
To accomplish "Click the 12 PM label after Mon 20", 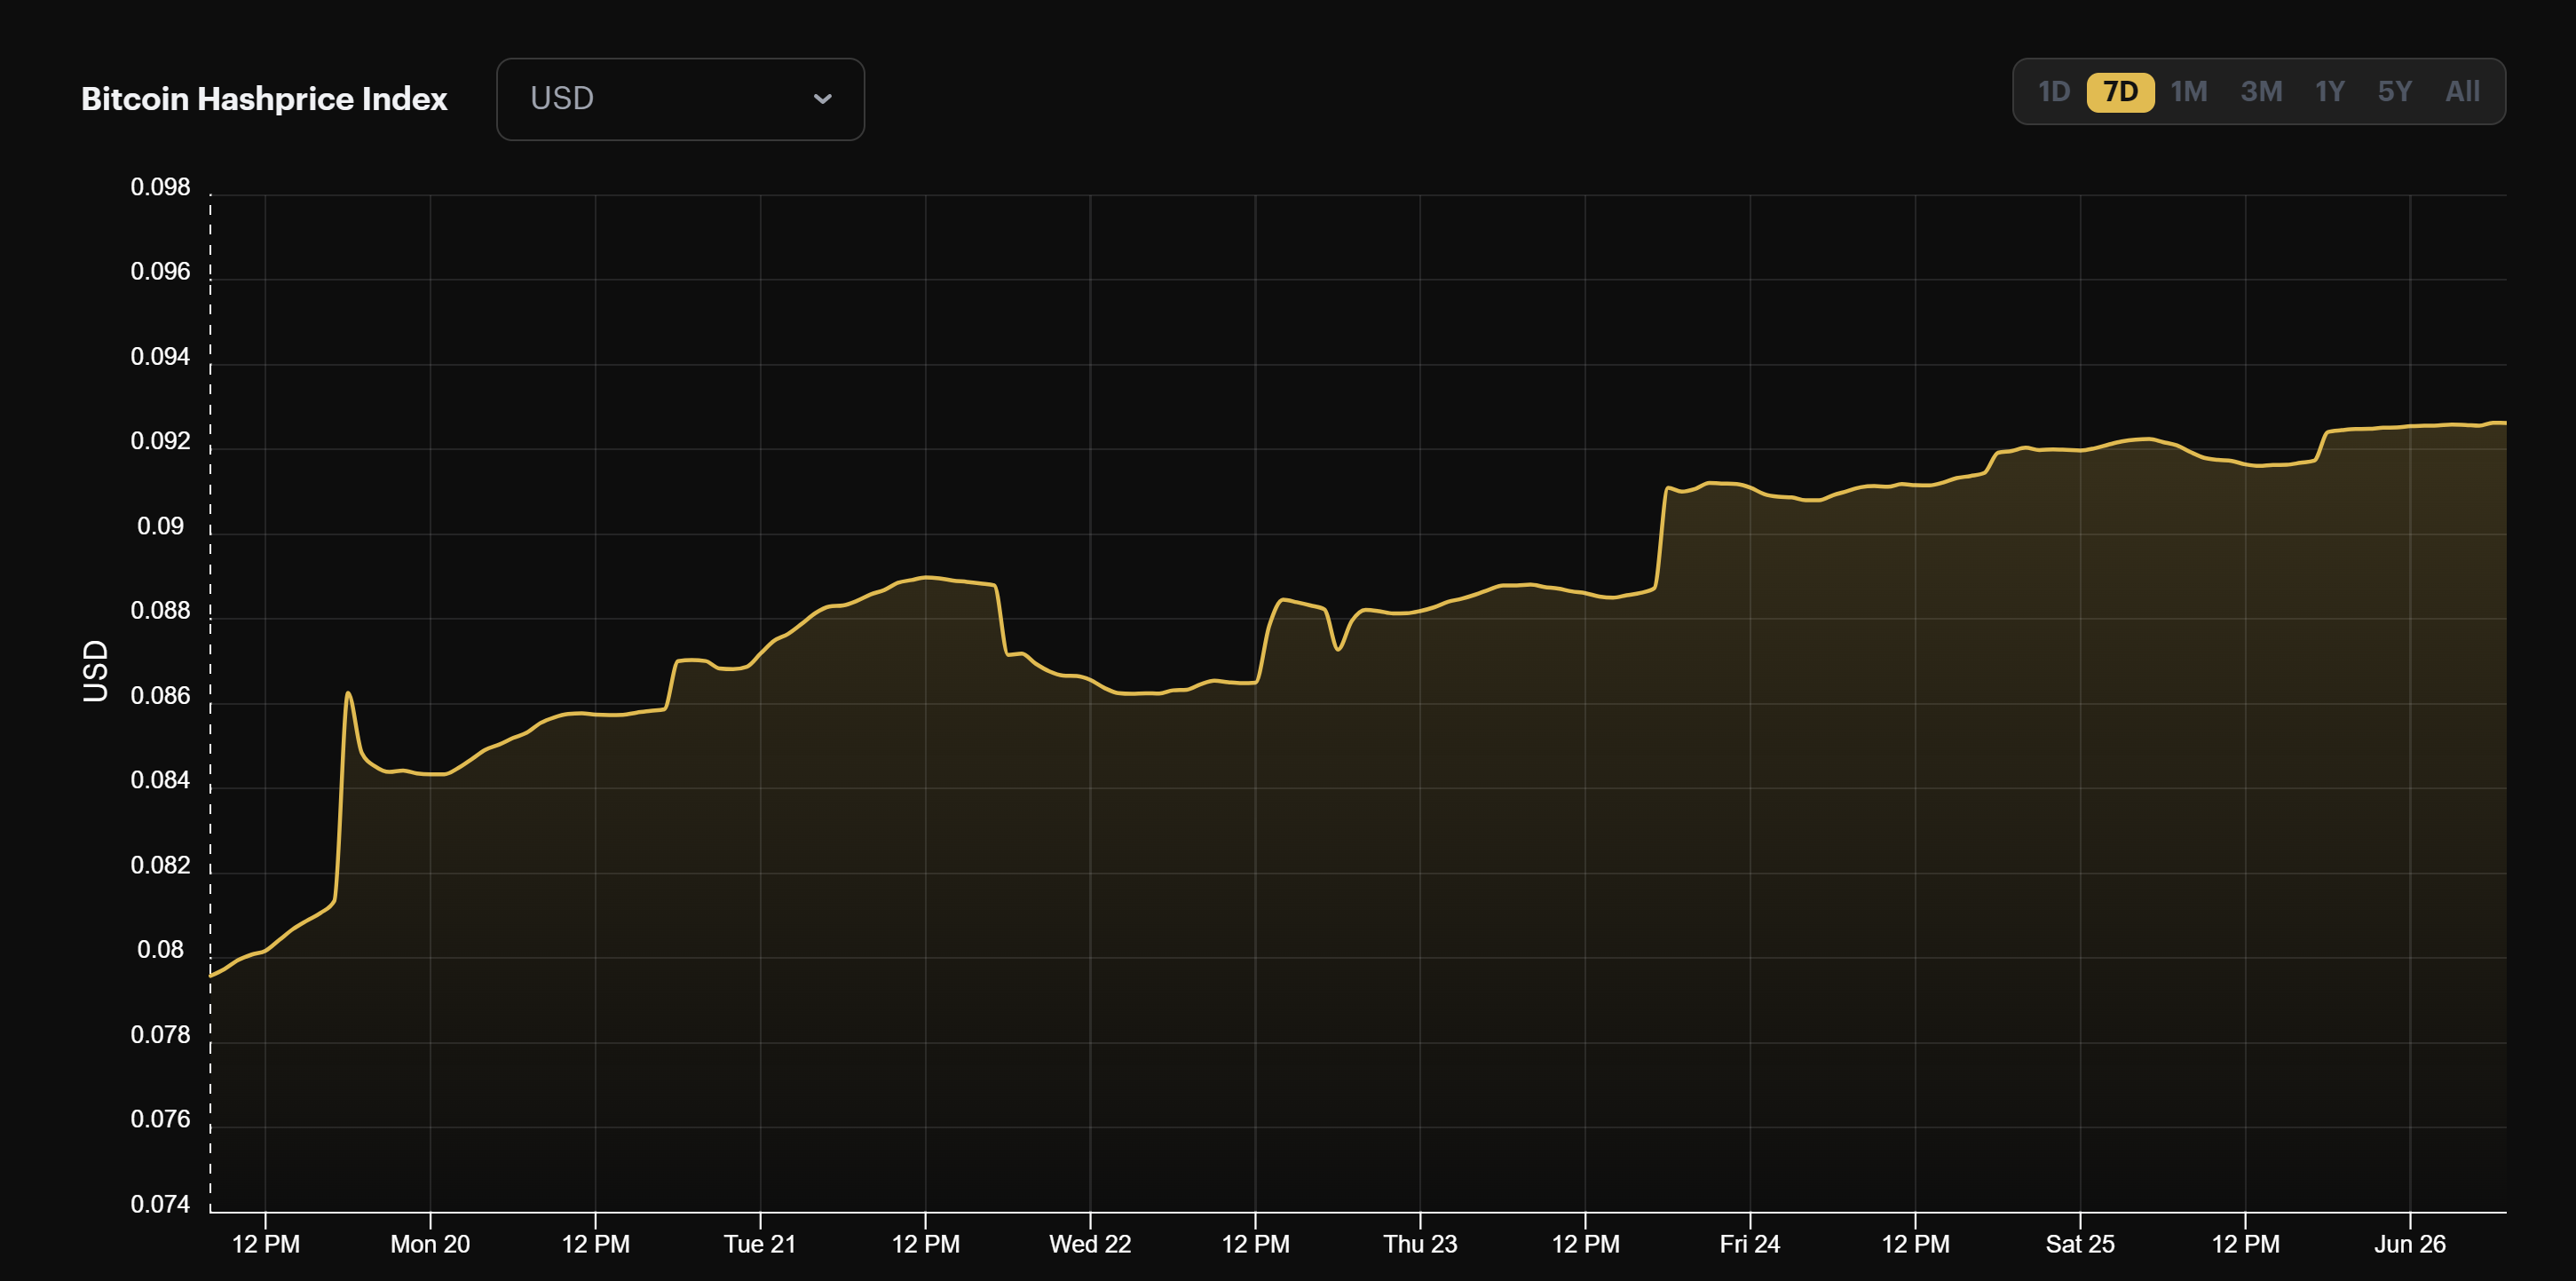I will (x=595, y=1244).
